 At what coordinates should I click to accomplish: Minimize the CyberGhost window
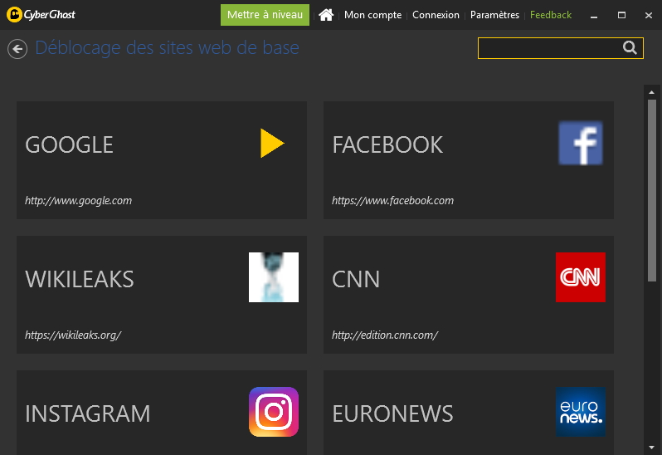pos(594,15)
